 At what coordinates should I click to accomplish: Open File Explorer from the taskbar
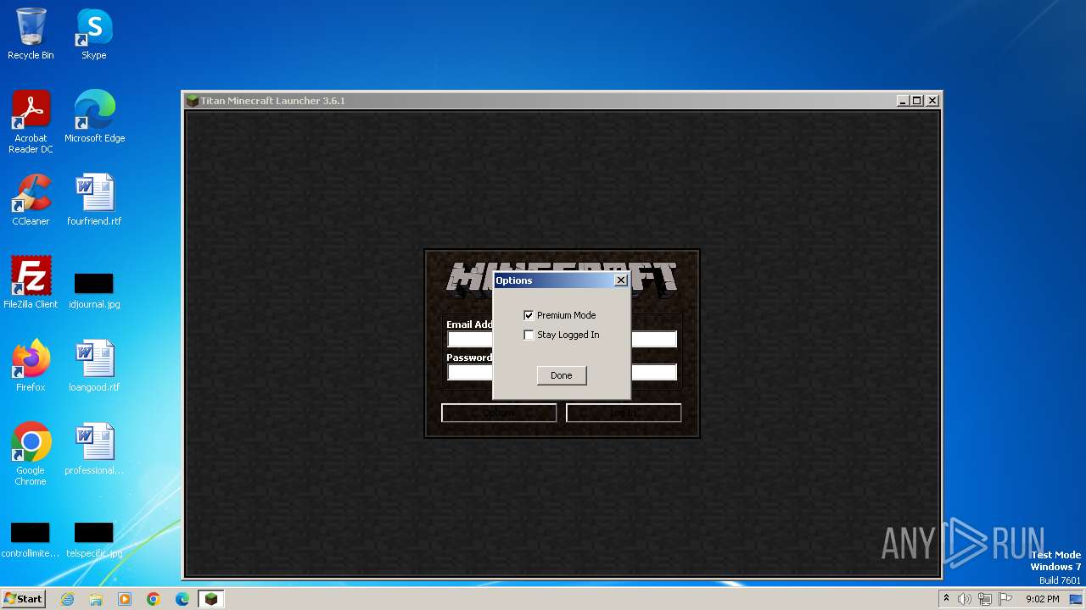click(96, 599)
